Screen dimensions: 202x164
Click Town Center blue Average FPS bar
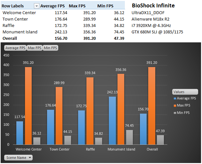coord(51,127)
